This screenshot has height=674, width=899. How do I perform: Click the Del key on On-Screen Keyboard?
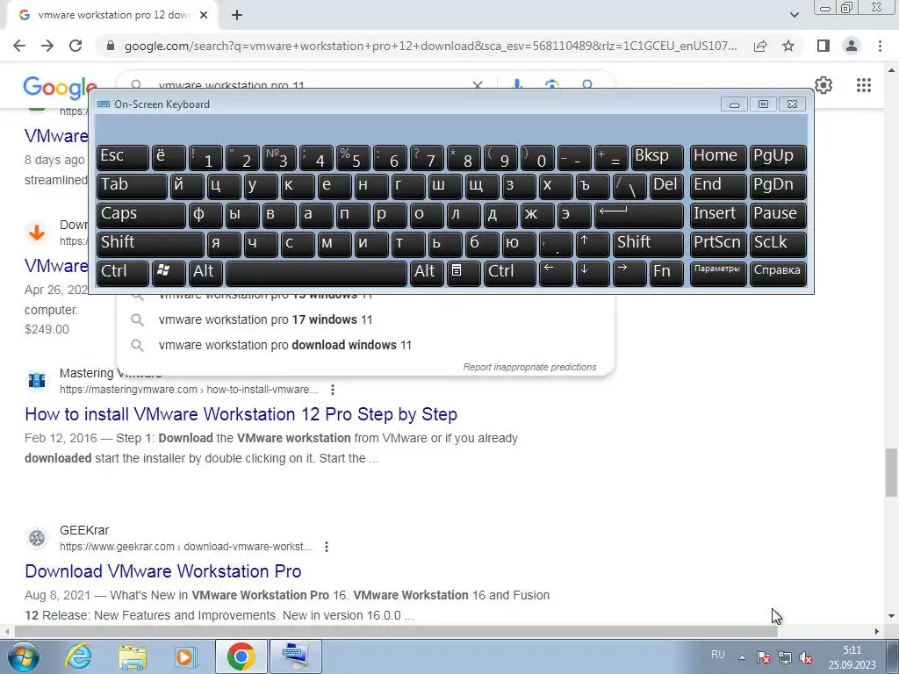click(x=666, y=186)
